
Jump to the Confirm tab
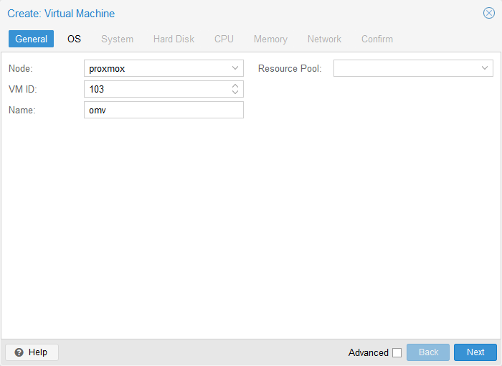pos(376,39)
